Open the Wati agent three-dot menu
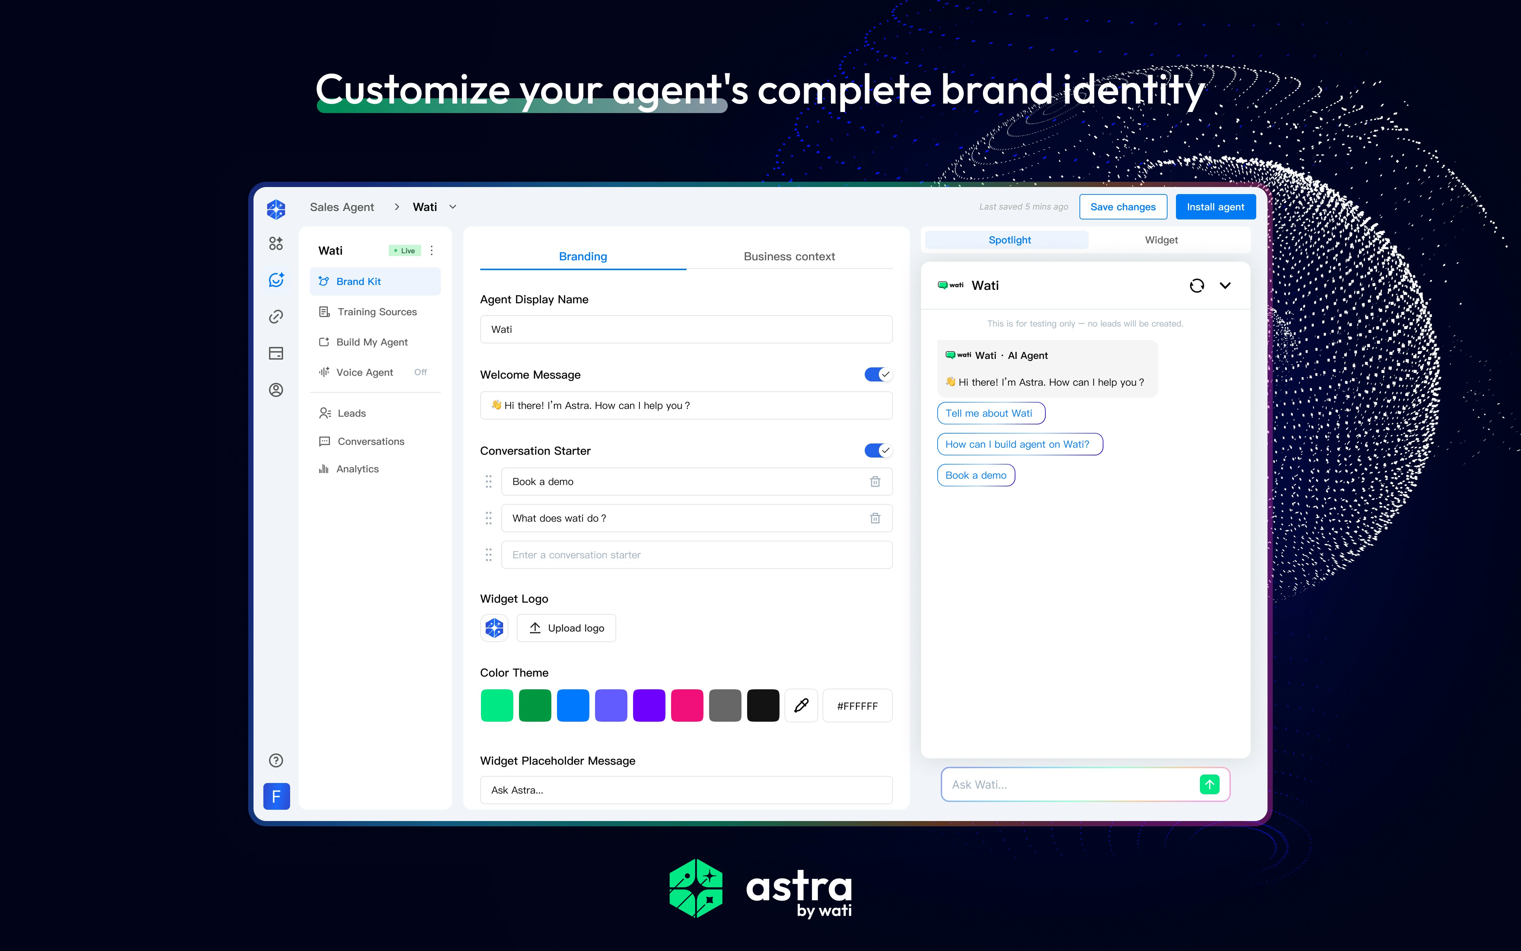The image size is (1521, 951). (x=432, y=250)
